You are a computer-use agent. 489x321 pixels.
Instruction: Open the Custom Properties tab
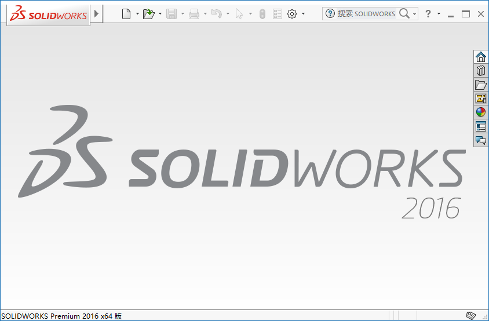coord(481,126)
